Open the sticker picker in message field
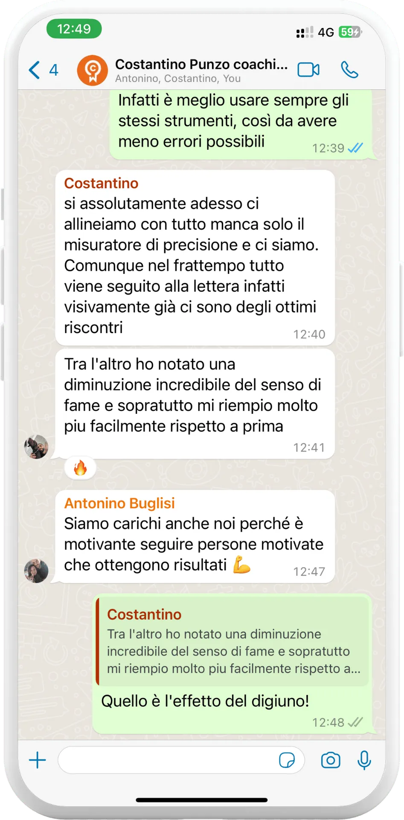This screenshot has height=820, width=404. point(287,760)
